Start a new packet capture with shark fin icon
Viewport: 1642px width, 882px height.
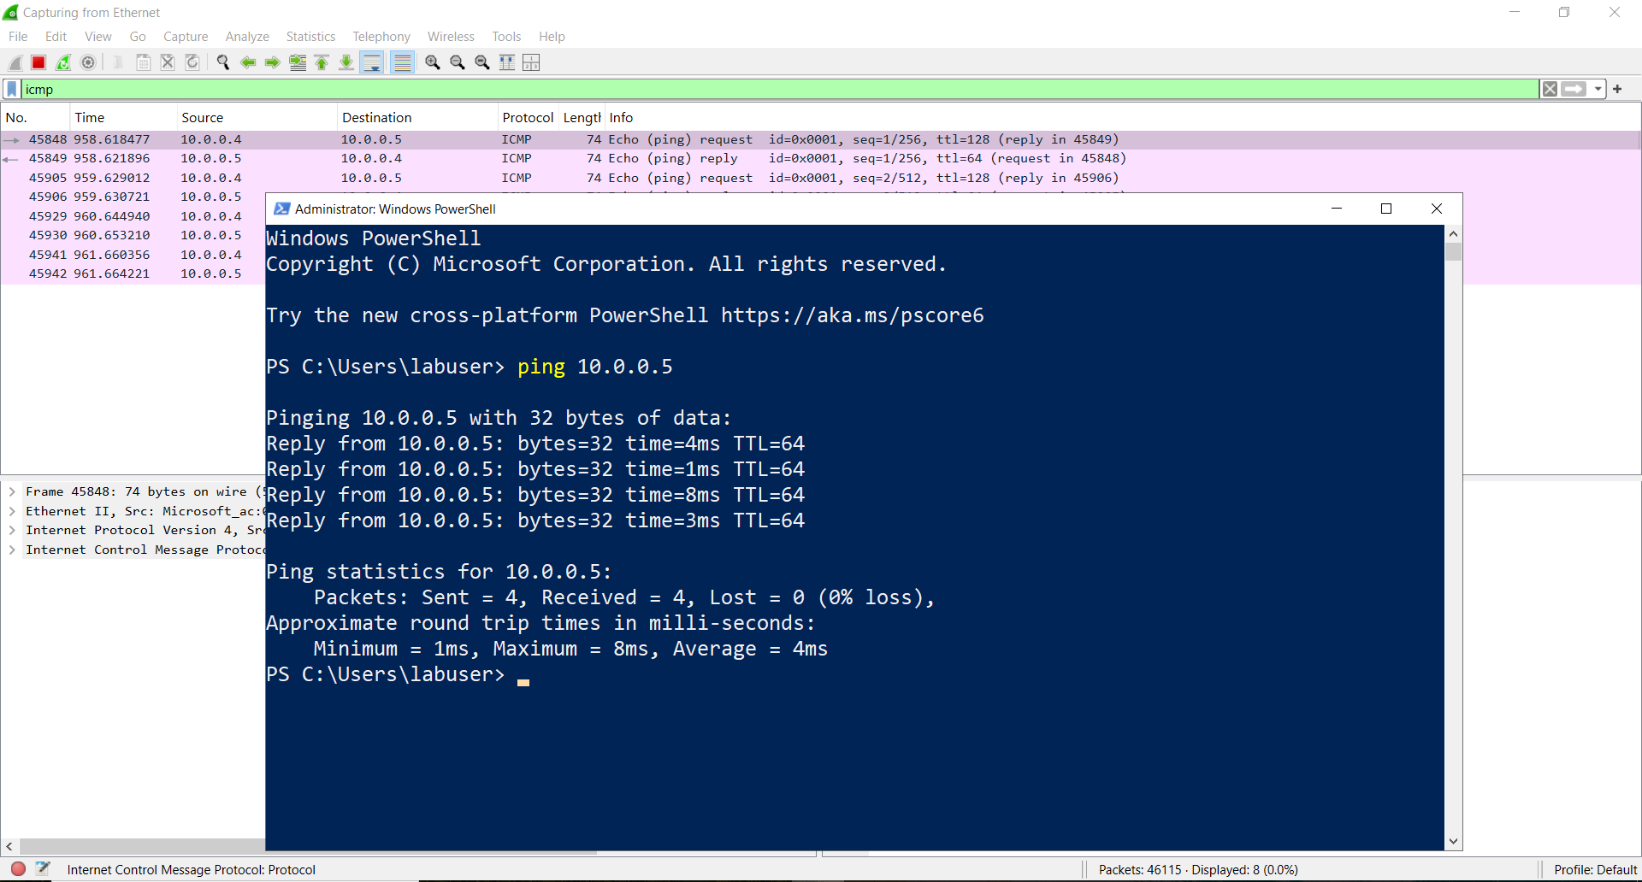tap(15, 62)
